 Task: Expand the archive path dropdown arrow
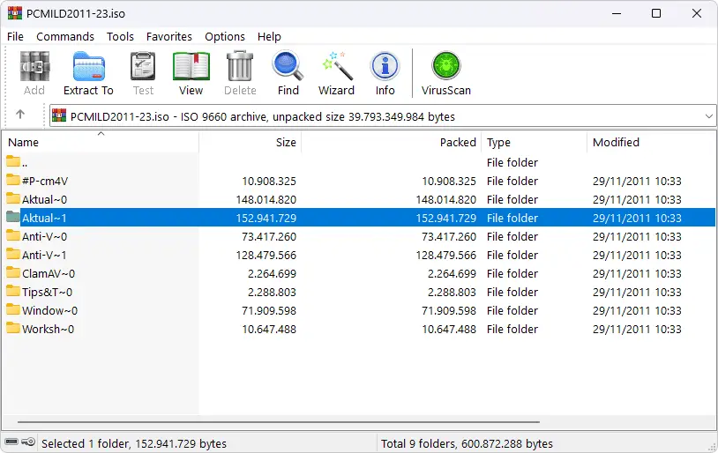[x=708, y=116]
